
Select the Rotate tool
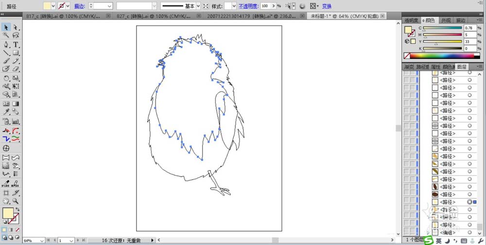(x=6, y=79)
